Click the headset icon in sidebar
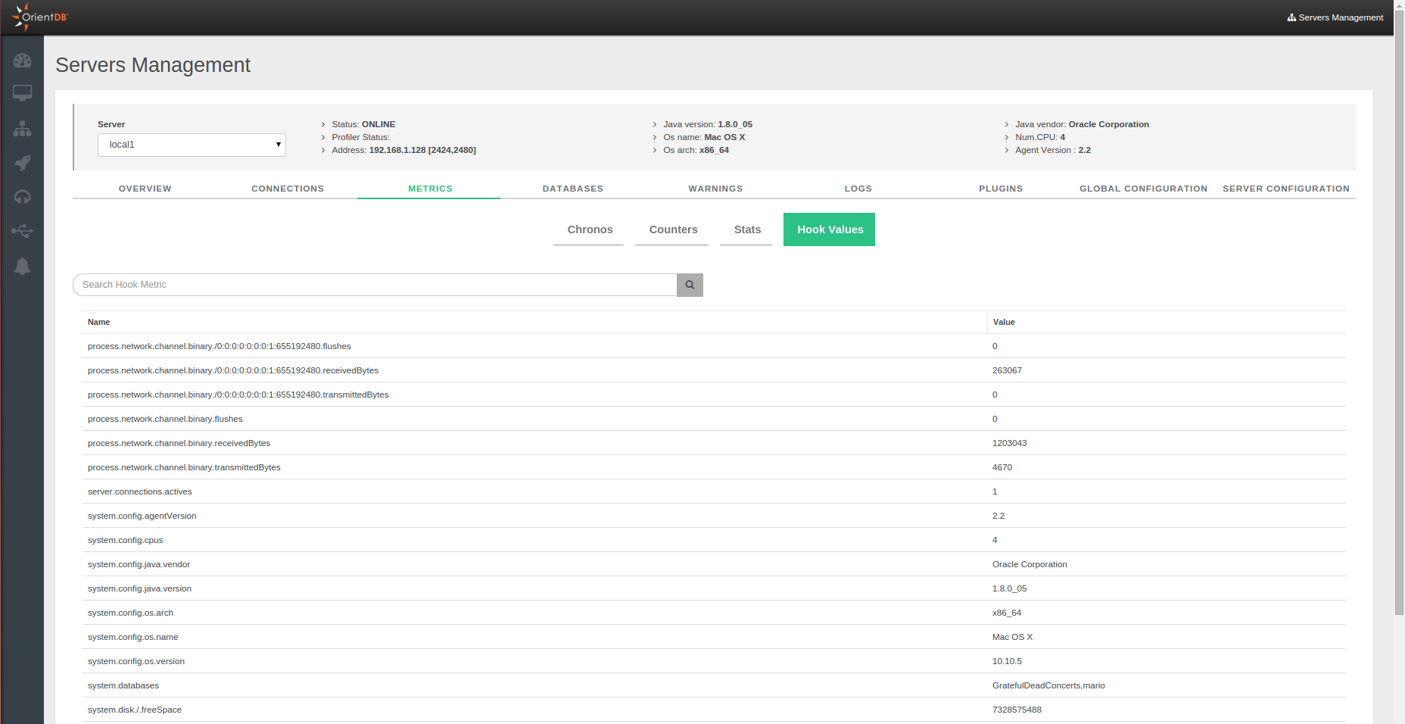The image size is (1405, 724). [x=23, y=197]
